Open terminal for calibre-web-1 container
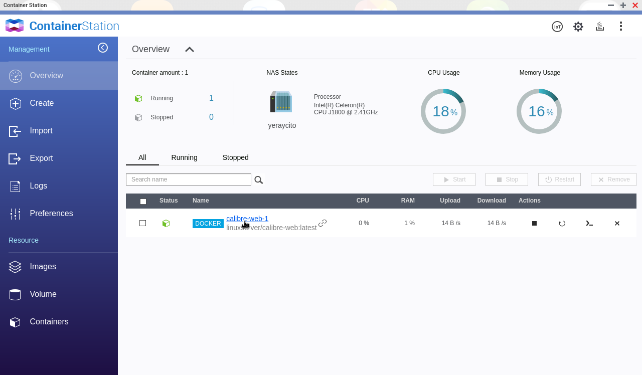The height and width of the screenshot is (375, 642). tap(589, 223)
